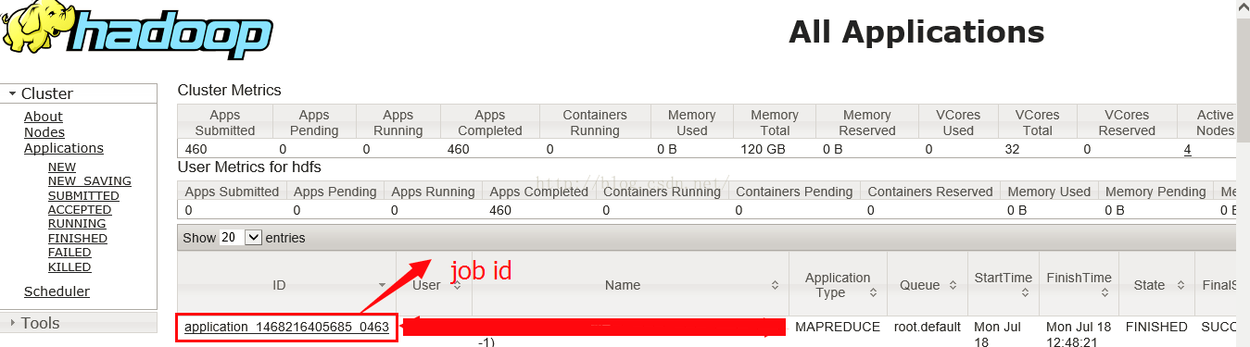Open the Show entries count dropdown
Screen dimensions: 1250x347
coord(241,238)
